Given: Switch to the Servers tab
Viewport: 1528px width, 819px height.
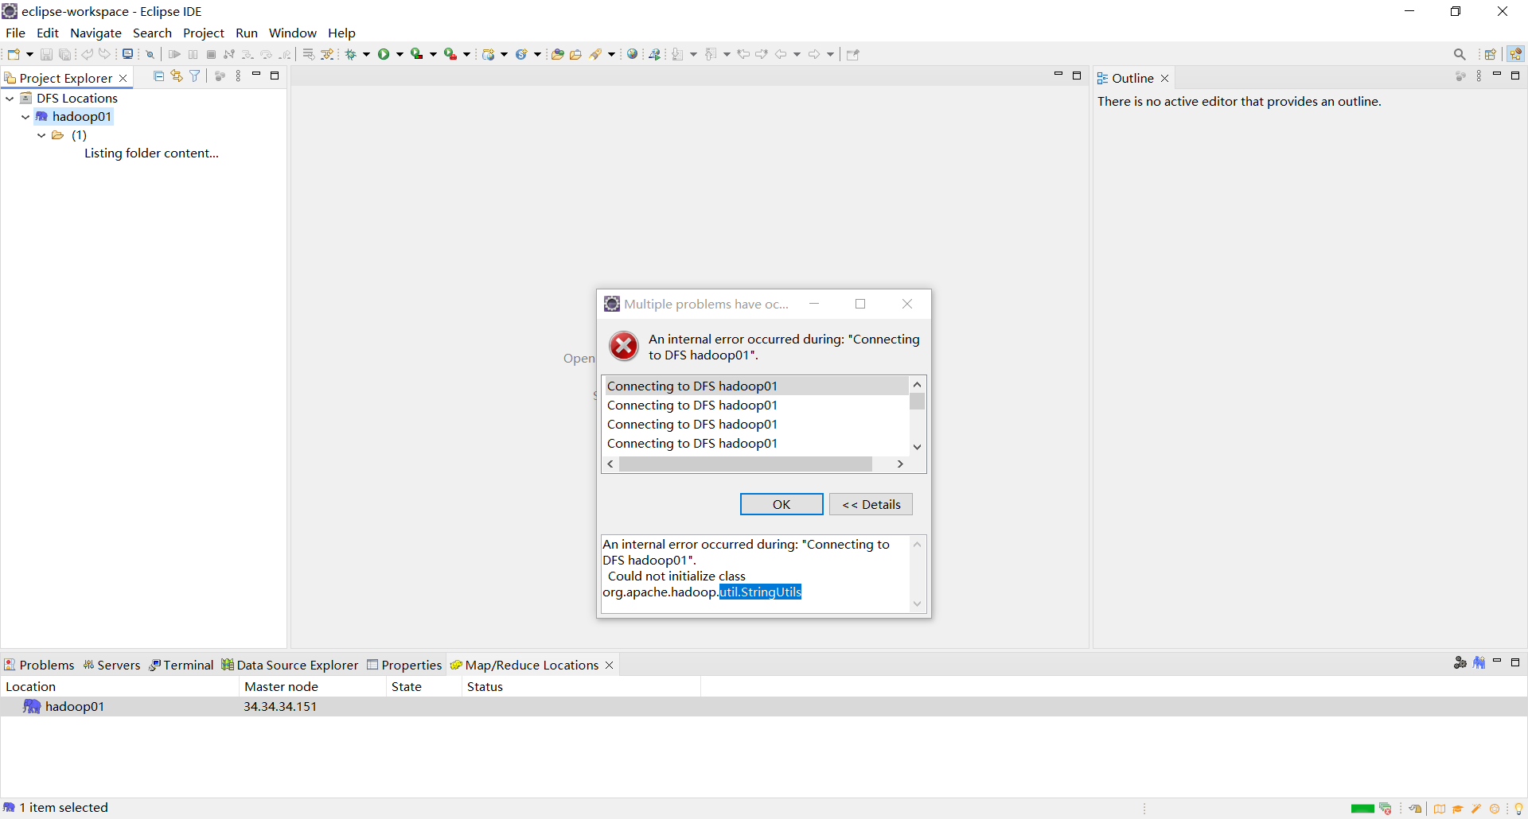Looking at the screenshot, I should (x=111, y=665).
